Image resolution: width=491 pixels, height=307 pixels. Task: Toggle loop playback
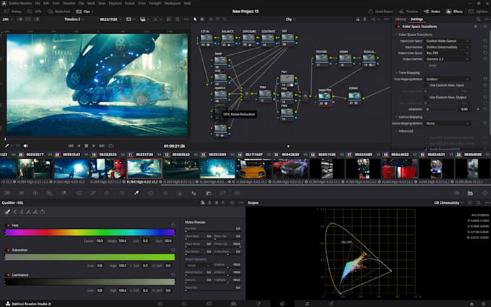[111, 146]
